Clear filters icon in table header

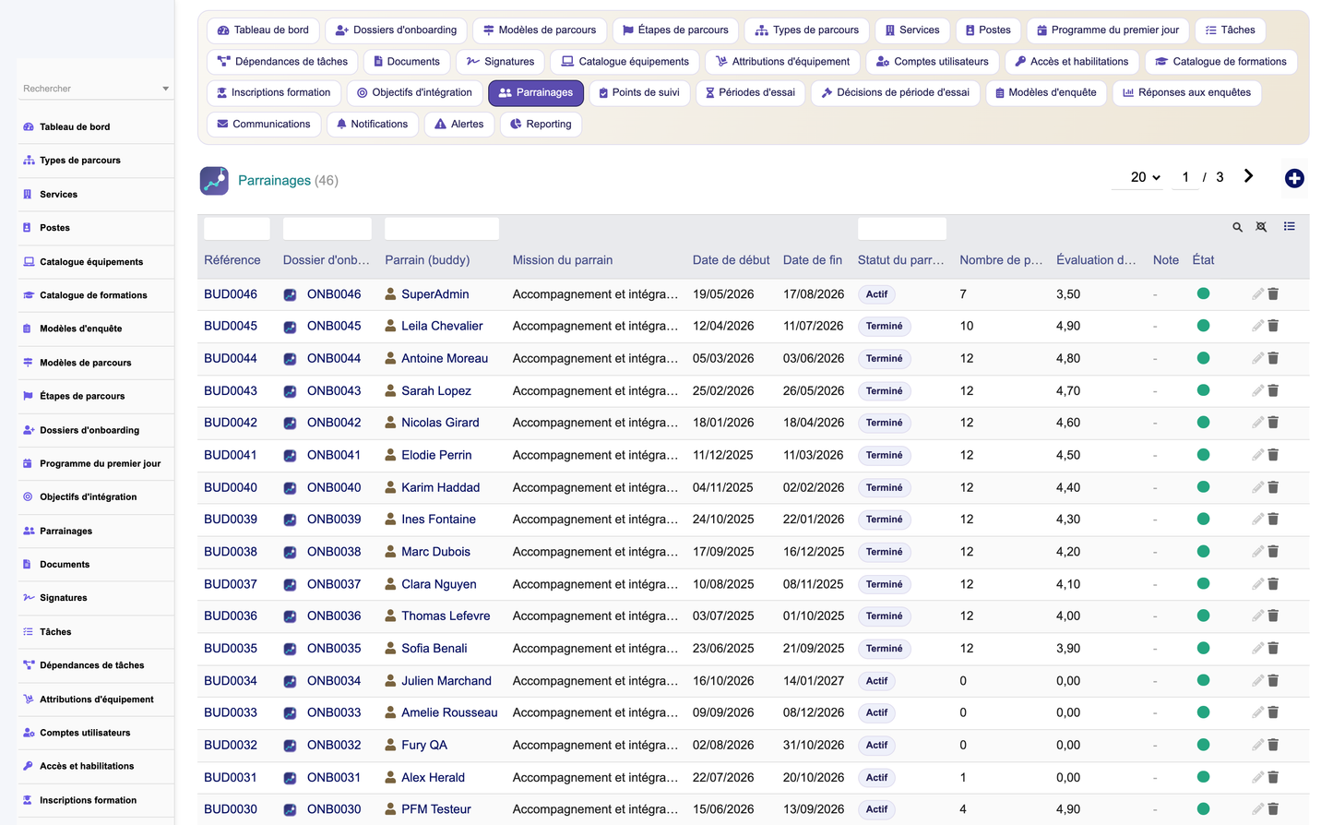(x=1261, y=227)
